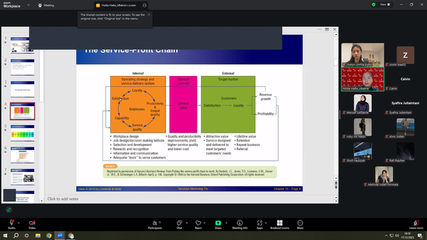This screenshot has height=240, width=427.
Task: Select Rafi Rayhan participant tile
Action: pyautogui.click(x=405, y=151)
